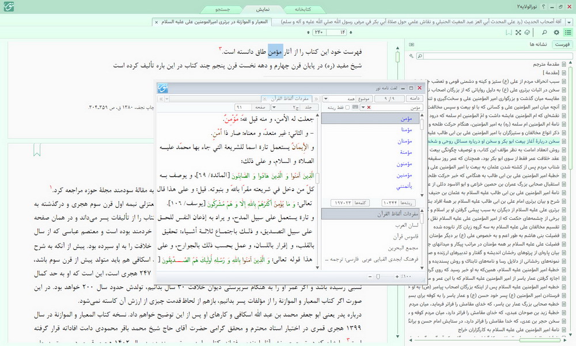Open the on-screen keyboard in the dictionary window

point(355,107)
